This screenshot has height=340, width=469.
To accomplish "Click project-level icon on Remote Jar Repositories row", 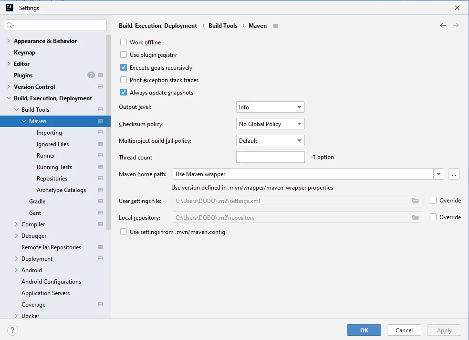I will [x=101, y=247].
